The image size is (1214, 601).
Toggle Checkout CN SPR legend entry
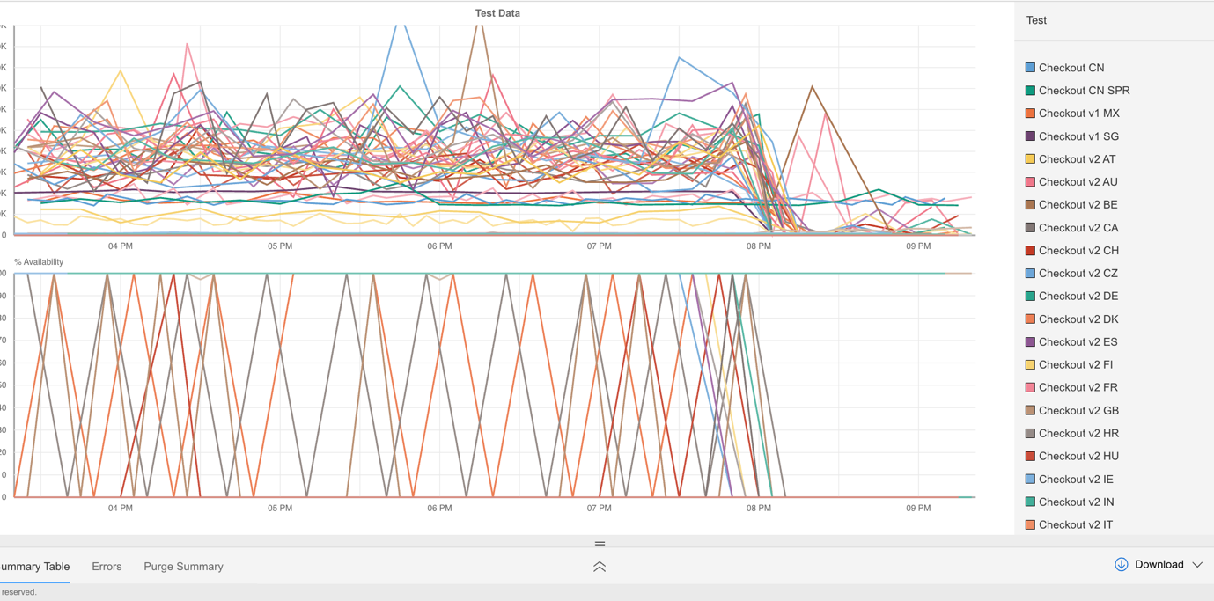pyautogui.click(x=1084, y=91)
